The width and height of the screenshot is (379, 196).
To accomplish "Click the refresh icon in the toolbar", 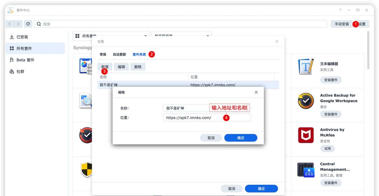I will point(28,24).
